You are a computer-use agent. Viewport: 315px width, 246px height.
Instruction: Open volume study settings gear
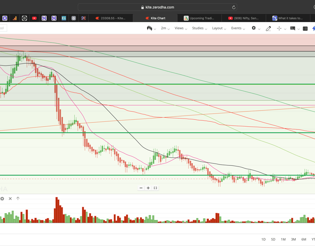pyautogui.click(x=2, y=198)
